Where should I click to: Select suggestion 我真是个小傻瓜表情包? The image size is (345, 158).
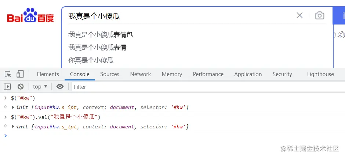[x=100, y=35]
